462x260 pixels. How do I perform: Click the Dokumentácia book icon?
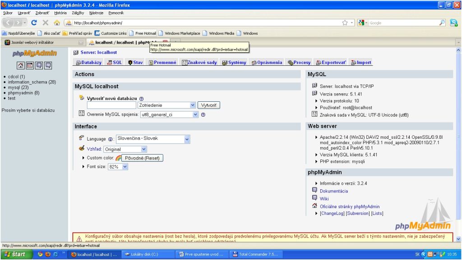tap(314, 190)
